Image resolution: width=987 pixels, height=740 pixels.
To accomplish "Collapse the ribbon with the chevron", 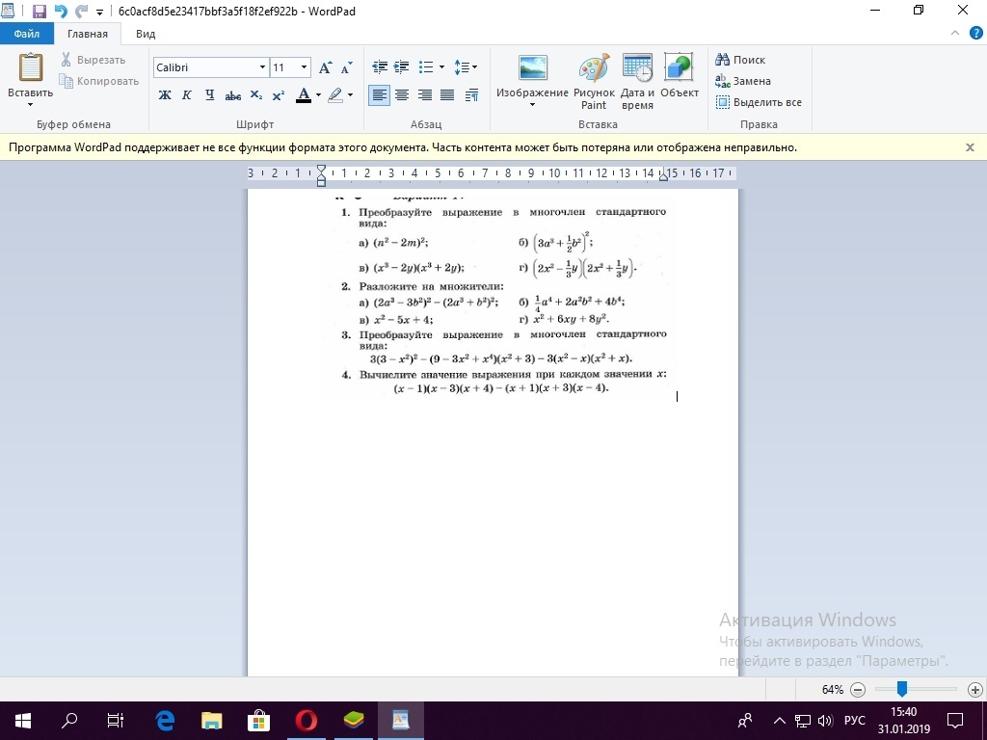I will tap(955, 34).
